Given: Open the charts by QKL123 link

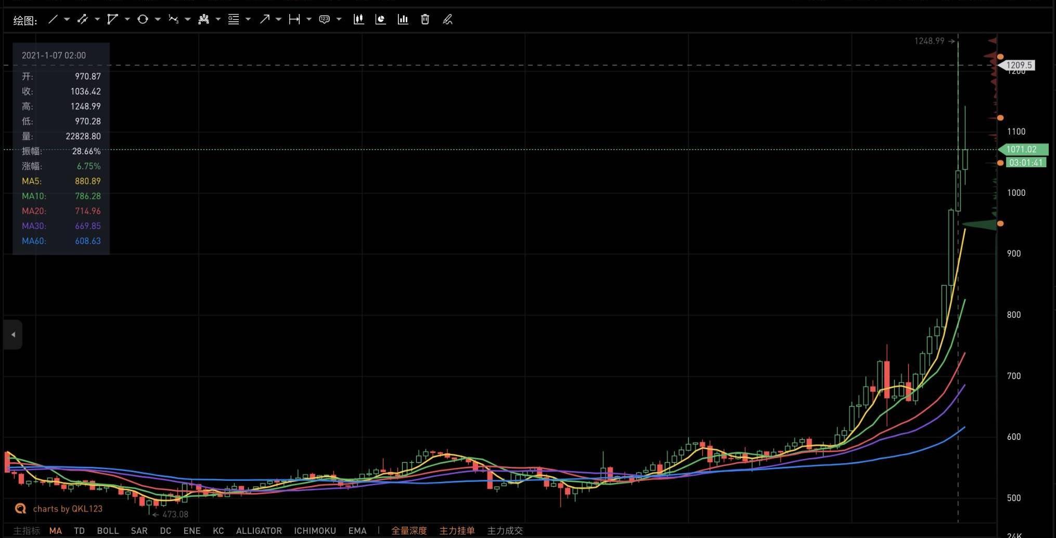Looking at the screenshot, I should point(67,508).
